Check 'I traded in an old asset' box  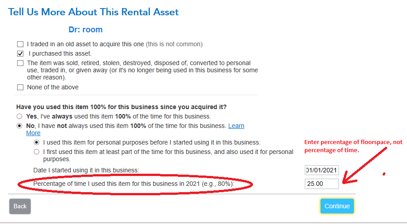pyautogui.click(x=20, y=44)
